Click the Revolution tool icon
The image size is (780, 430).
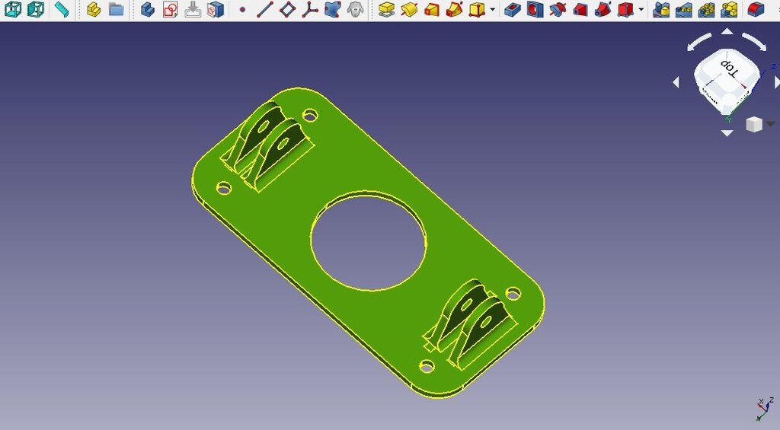(x=409, y=10)
